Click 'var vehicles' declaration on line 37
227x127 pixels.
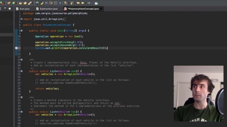(x=44, y=115)
